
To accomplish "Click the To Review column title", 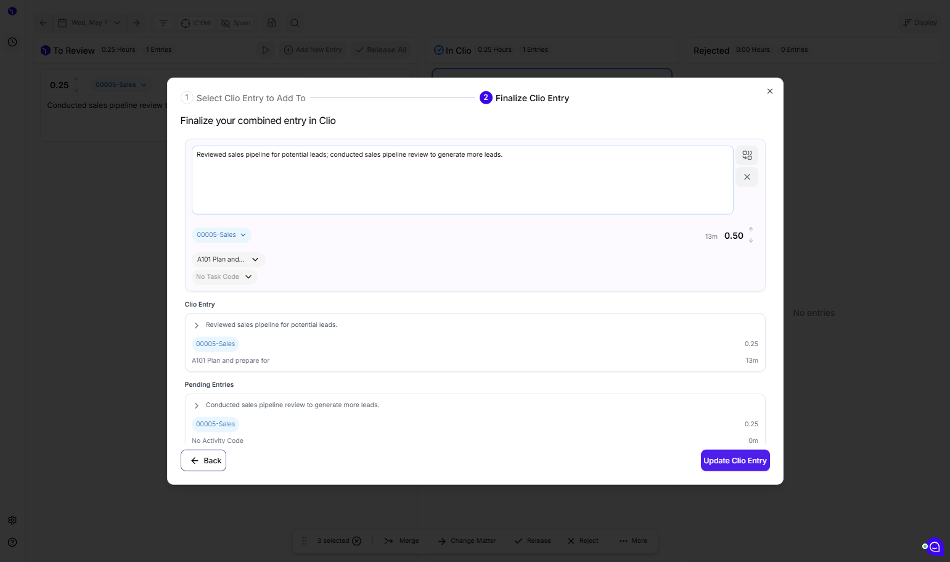I will pos(74,51).
